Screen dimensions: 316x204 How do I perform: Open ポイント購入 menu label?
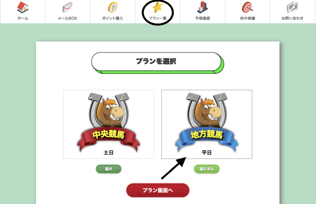[x=112, y=18]
